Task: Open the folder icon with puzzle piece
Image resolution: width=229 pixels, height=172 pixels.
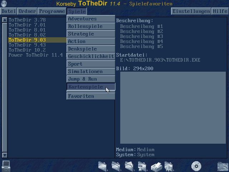Action: (x=169, y=166)
